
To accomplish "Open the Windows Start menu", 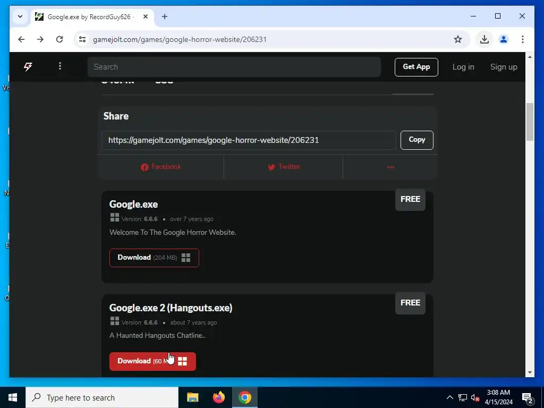I will 13,397.
